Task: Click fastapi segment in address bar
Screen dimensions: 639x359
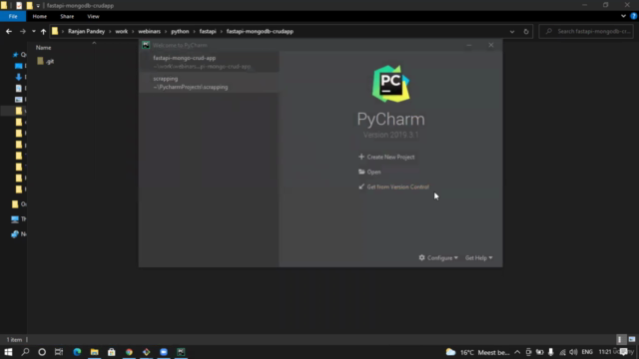Action: coord(208,31)
